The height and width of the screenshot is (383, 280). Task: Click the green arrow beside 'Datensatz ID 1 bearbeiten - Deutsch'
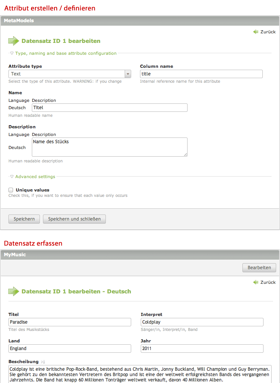(x=14, y=291)
